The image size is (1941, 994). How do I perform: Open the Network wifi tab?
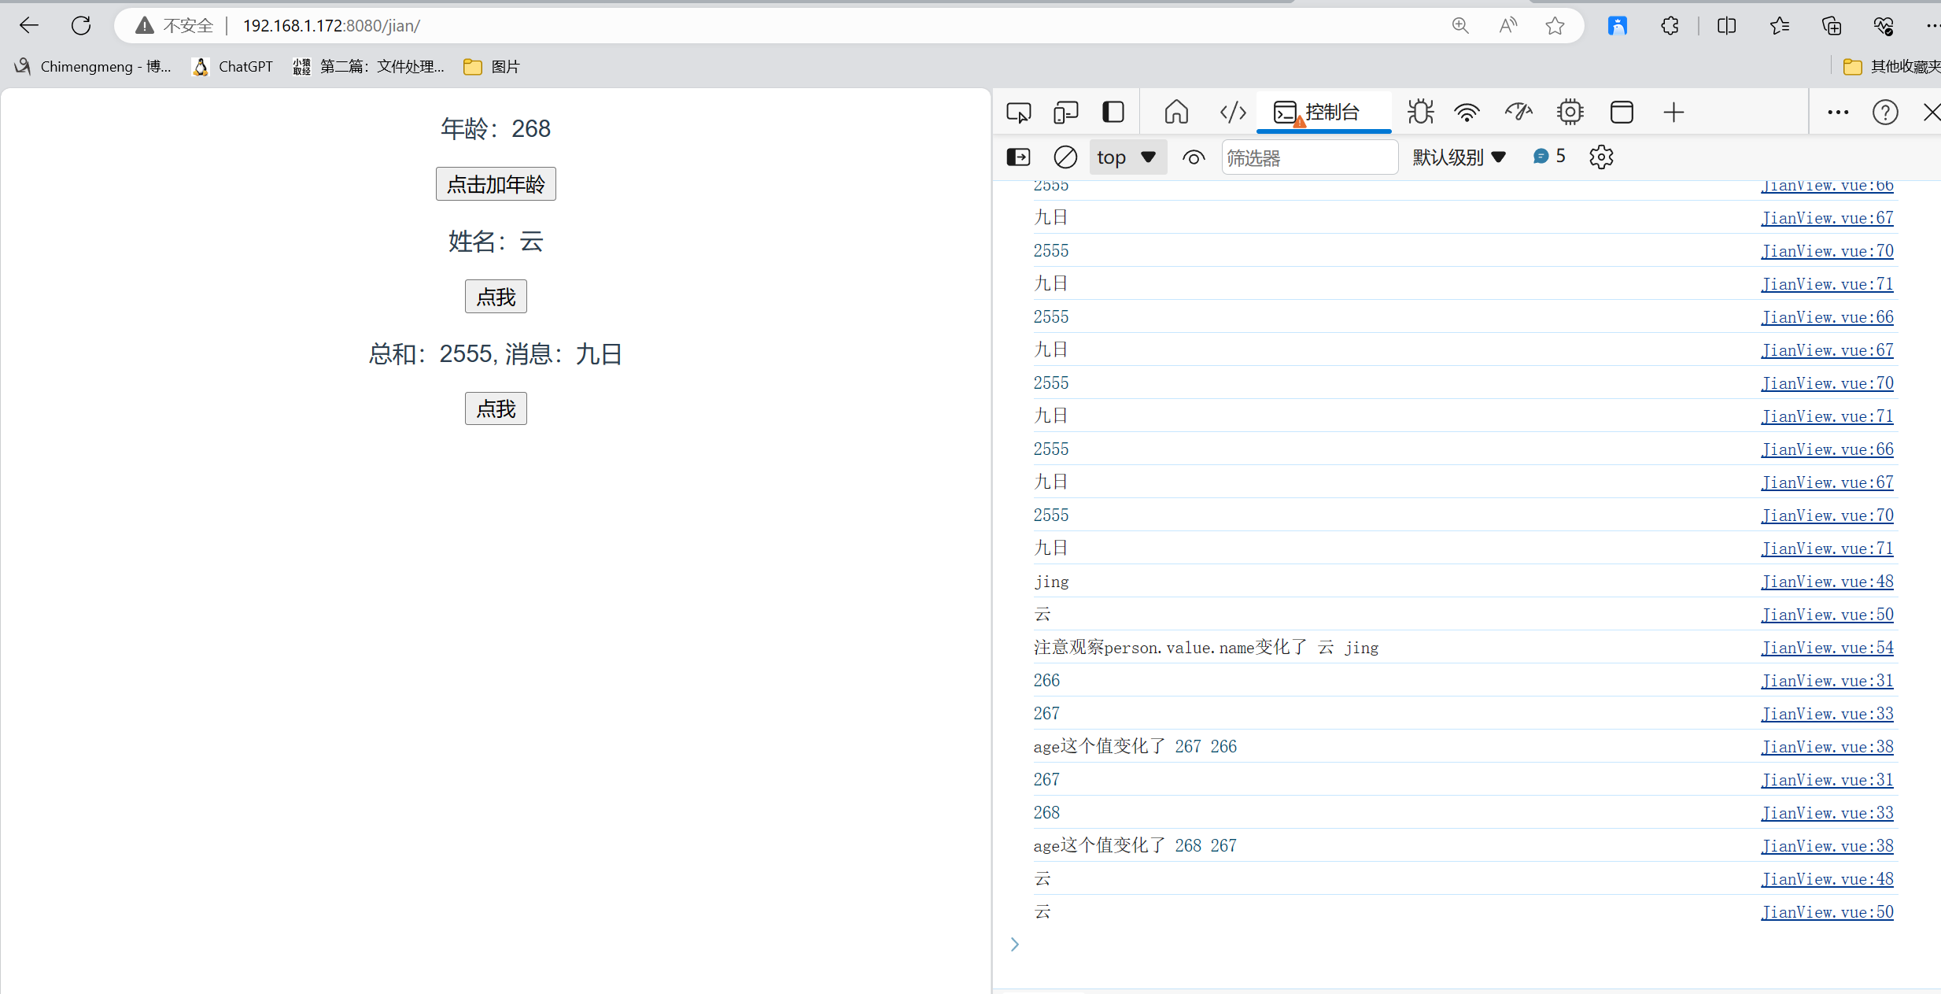1467,113
